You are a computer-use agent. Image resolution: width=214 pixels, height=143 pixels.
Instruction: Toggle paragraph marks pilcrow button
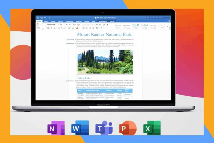(107, 25)
